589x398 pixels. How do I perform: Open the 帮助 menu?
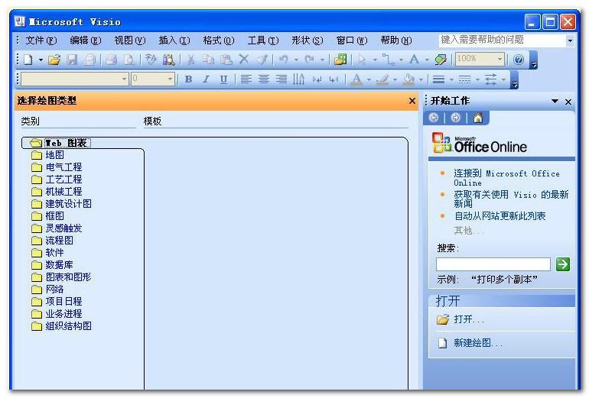click(x=396, y=40)
